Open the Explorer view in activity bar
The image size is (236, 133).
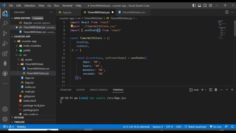[x=5, y=13]
